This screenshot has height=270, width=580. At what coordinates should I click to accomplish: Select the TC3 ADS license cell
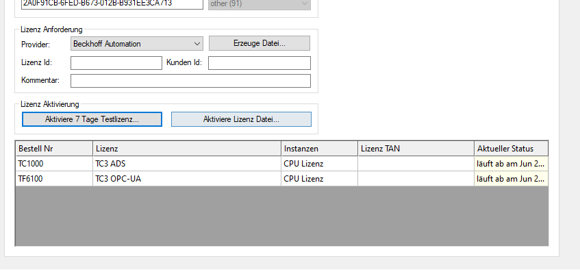(187, 163)
